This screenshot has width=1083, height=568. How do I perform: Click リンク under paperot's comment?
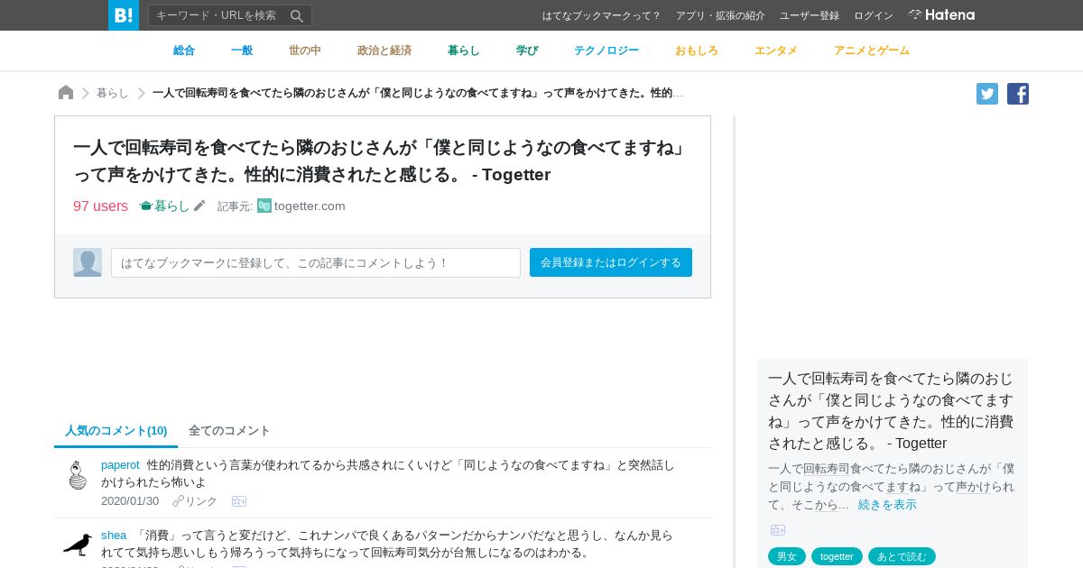pos(201,501)
